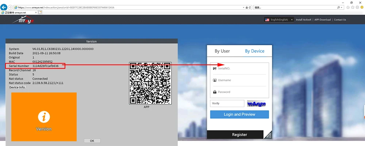Refresh the captcha verification image

point(257,103)
